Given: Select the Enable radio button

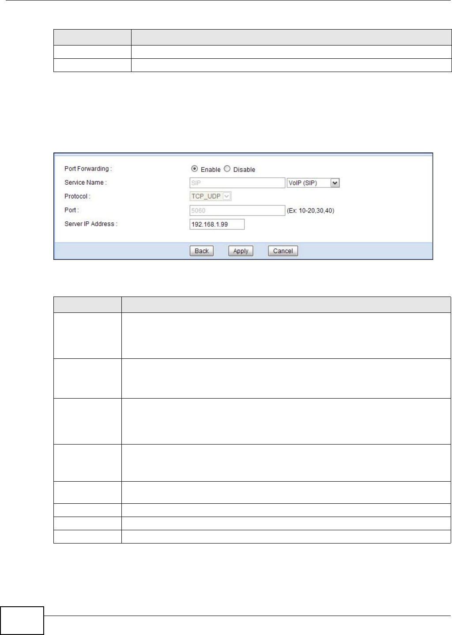Looking at the screenshot, I should coord(194,169).
